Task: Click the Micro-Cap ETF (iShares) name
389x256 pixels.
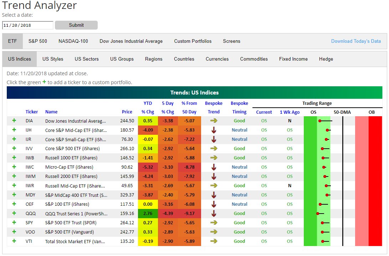Action: coord(69,167)
